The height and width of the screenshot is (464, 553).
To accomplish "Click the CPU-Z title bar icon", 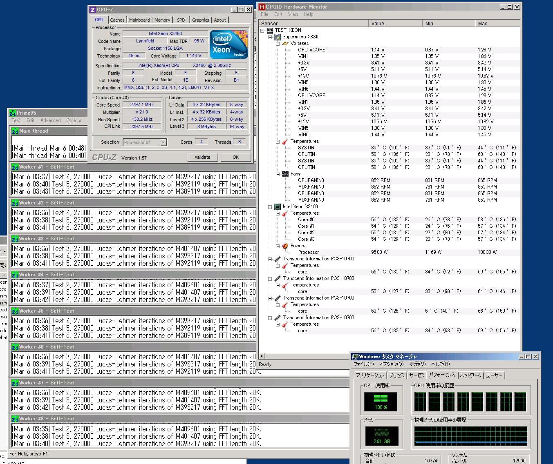I will click(92, 10).
